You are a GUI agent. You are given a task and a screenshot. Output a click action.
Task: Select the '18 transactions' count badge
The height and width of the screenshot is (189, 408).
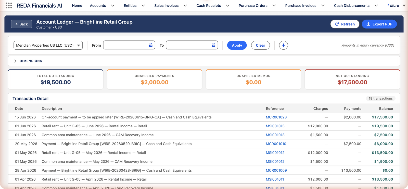click(380, 99)
